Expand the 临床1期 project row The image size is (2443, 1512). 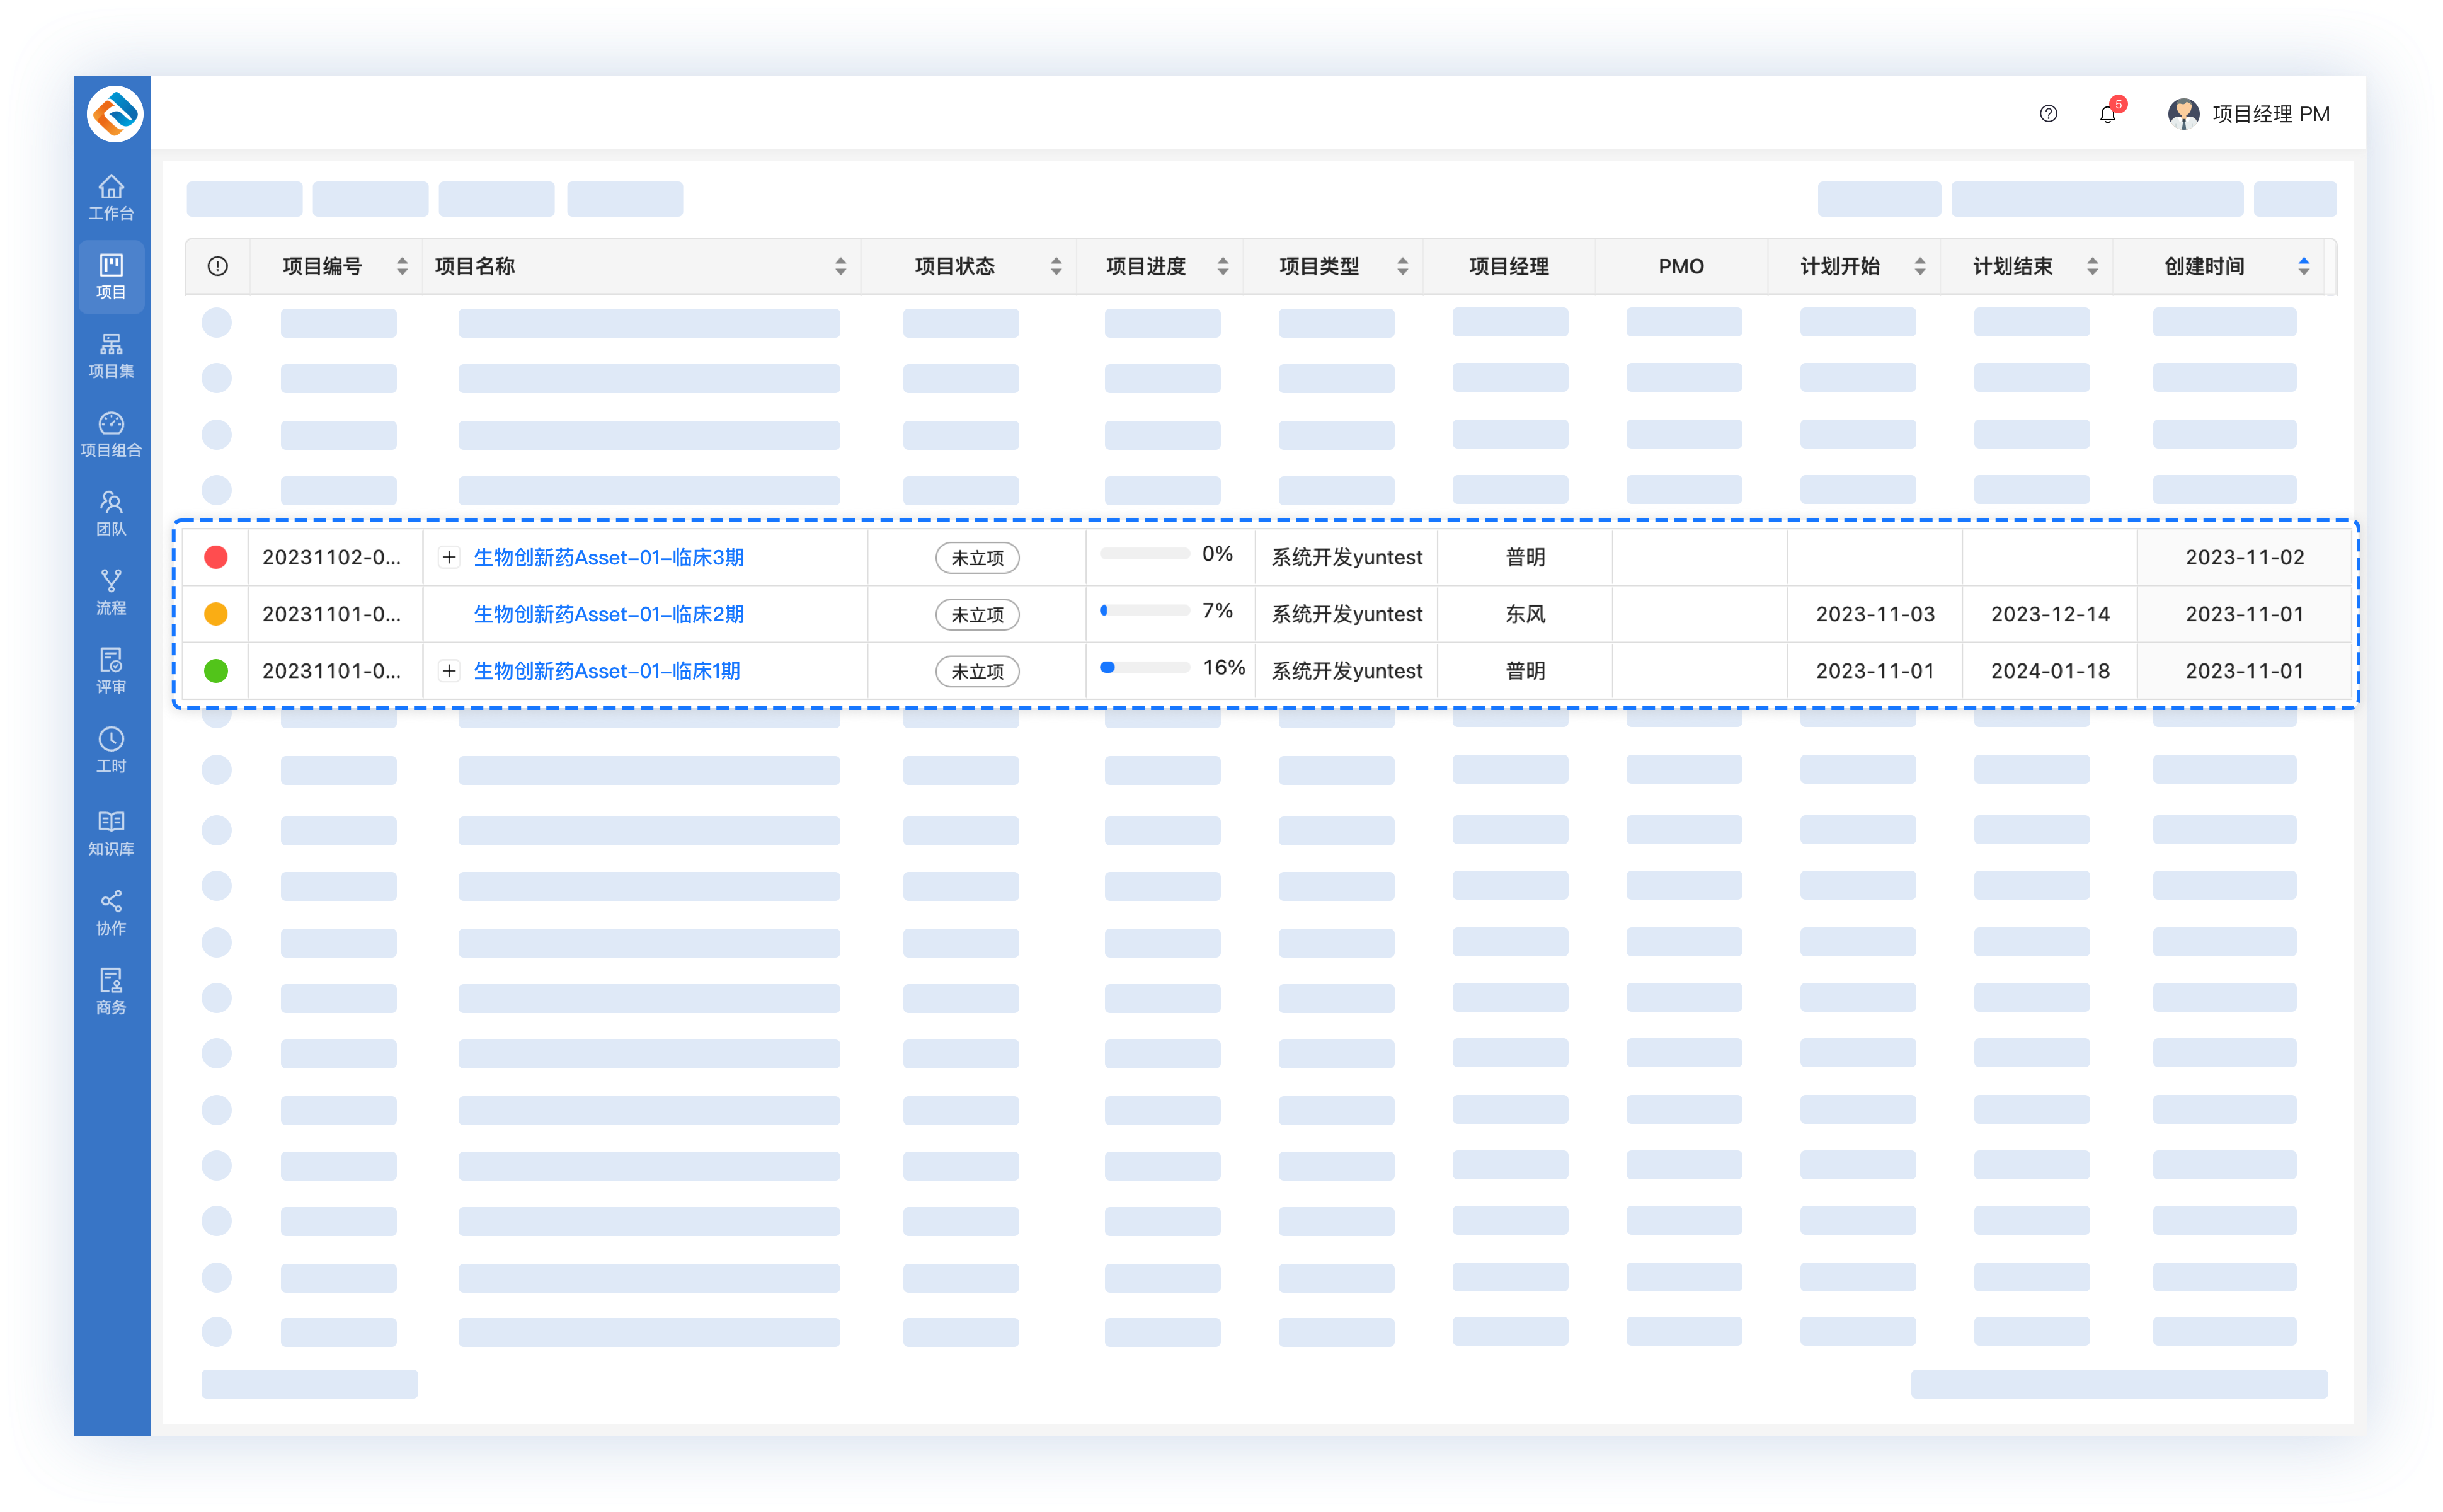coord(450,671)
